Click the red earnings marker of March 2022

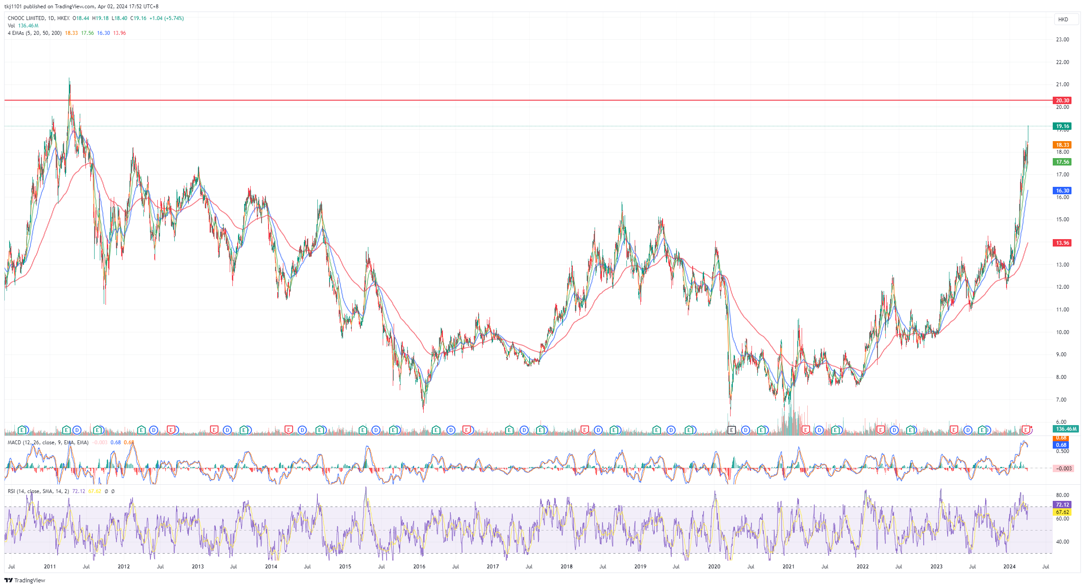(x=881, y=430)
